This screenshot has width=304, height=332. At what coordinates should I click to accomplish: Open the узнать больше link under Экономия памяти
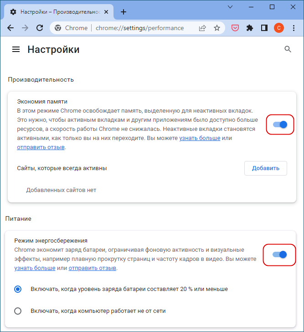(x=200, y=138)
